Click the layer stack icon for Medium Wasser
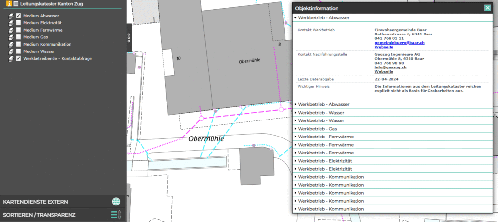This screenshot has width=498, height=222. [x=10, y=51]
